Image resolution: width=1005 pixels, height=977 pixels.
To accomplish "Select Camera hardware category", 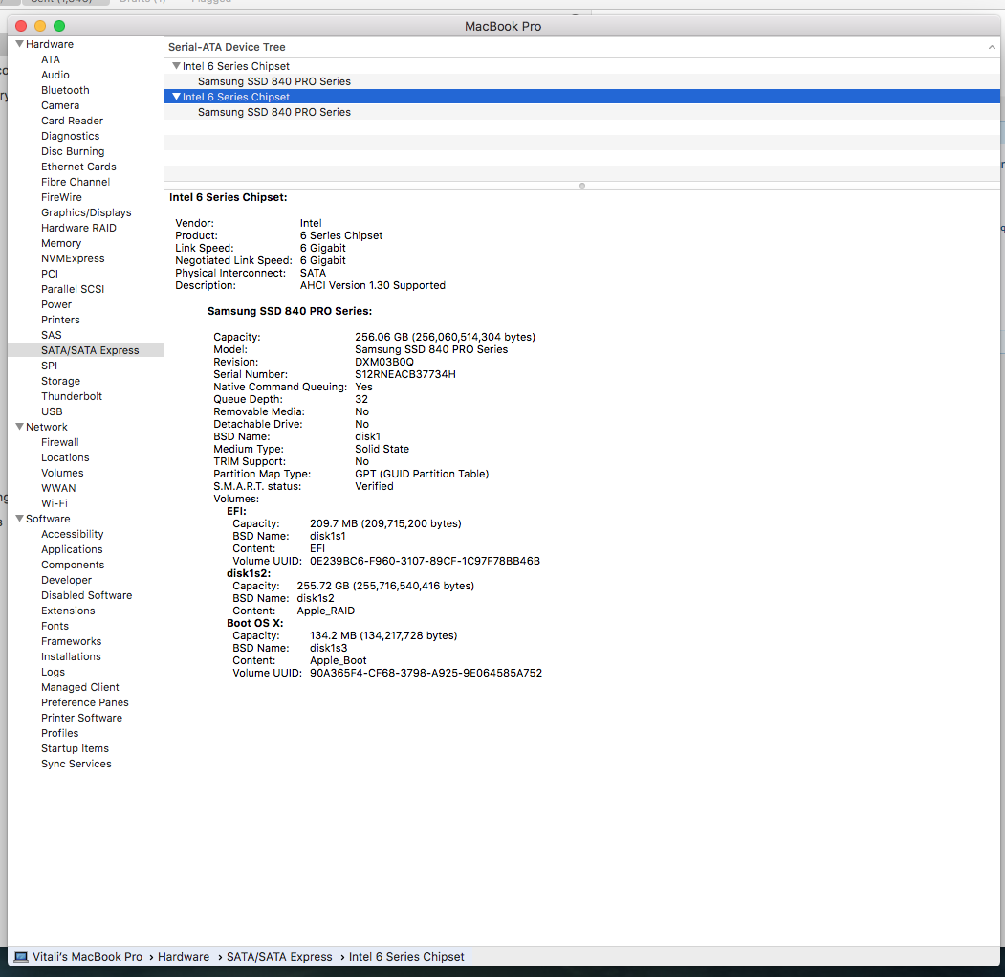I will [x=60, y=106].
